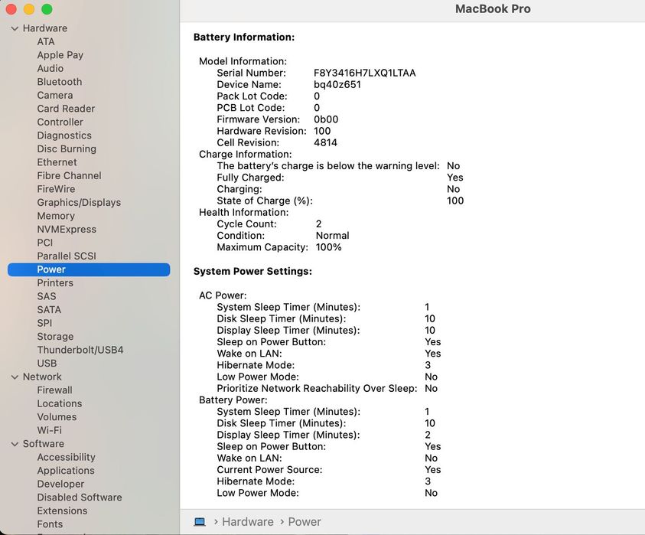Viewport: 645px width, 535px height.
Task: Click serial number F8Y3416H7LXQ1LTAA
Action: (x=364, y=73)
